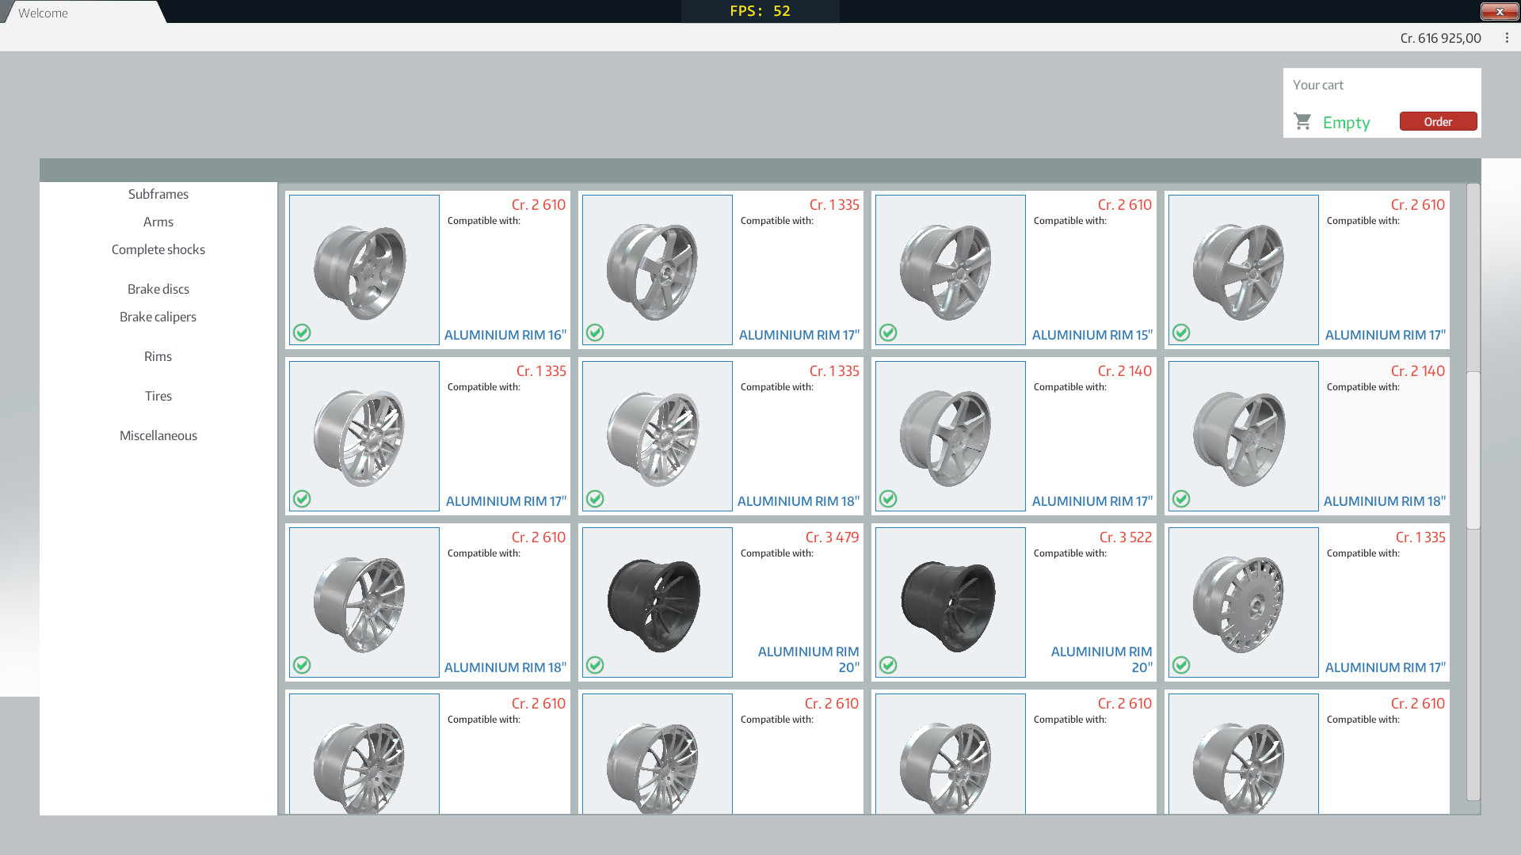Switch to the Welcome tab
This screenshot has height=855, width=1521.
44,12
